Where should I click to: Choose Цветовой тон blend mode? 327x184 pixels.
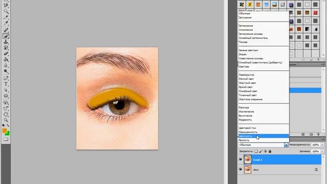coord(264,128)
